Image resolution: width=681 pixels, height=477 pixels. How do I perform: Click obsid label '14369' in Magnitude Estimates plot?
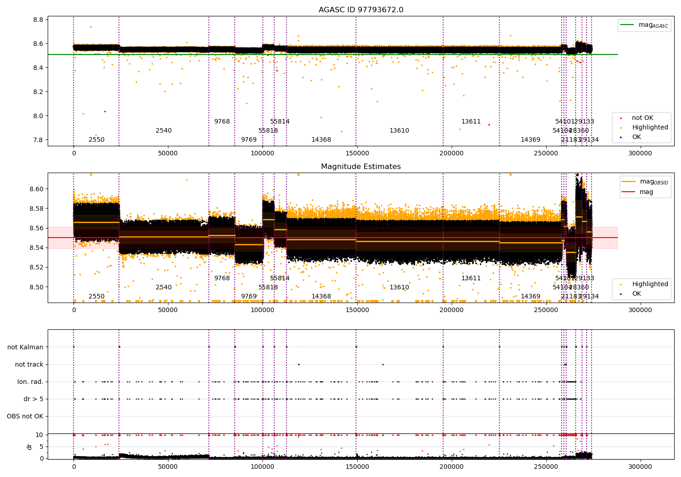(x=531, y=297)
